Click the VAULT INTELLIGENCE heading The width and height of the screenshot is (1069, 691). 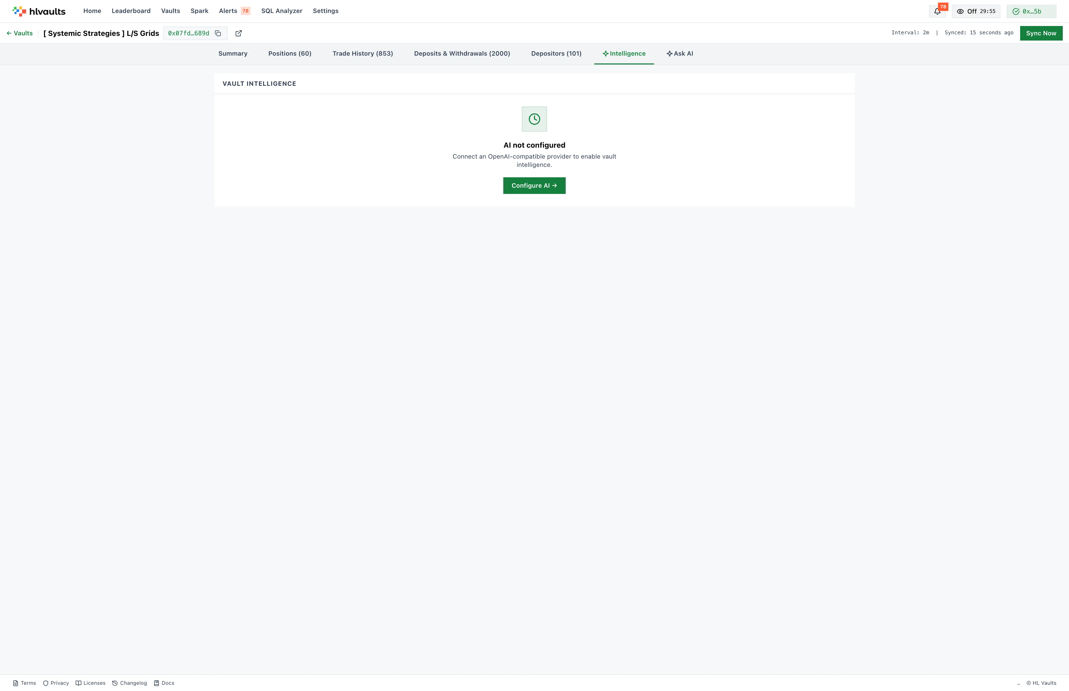[259, 84]
